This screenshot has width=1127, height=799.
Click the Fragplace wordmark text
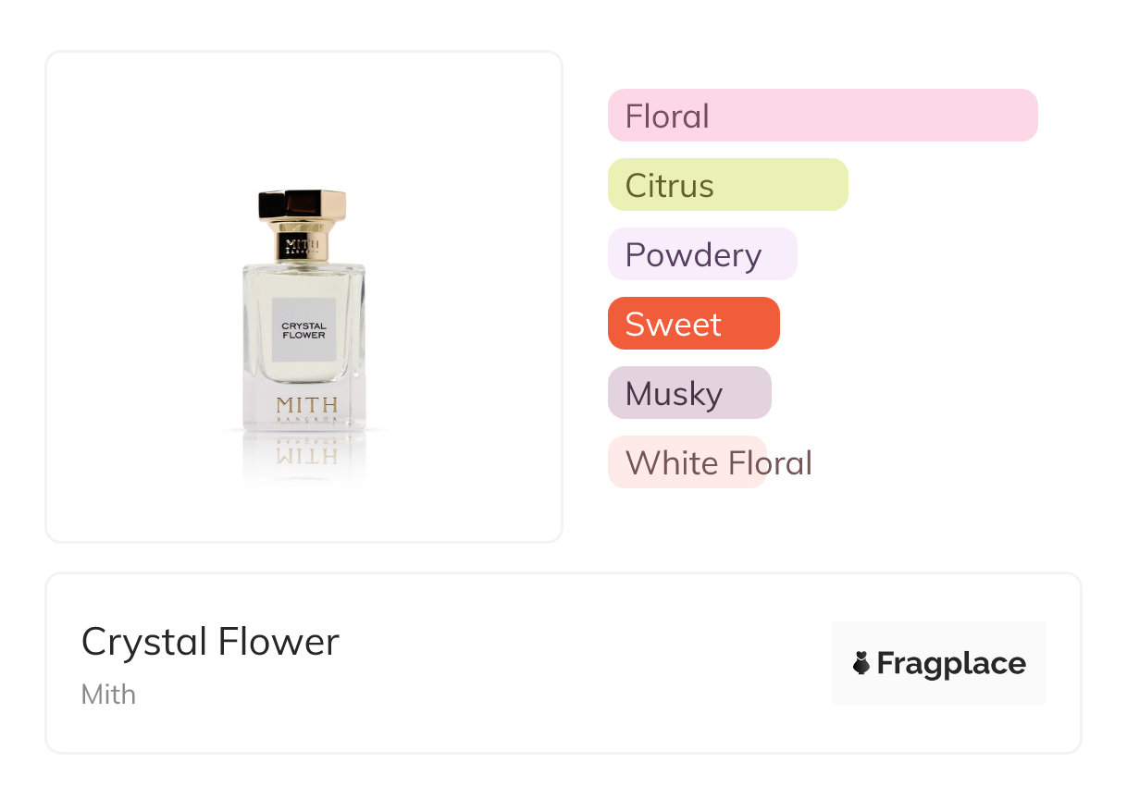point(951,663)
